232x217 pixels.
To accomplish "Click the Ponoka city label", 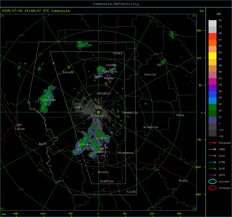I will pos(118,53).
